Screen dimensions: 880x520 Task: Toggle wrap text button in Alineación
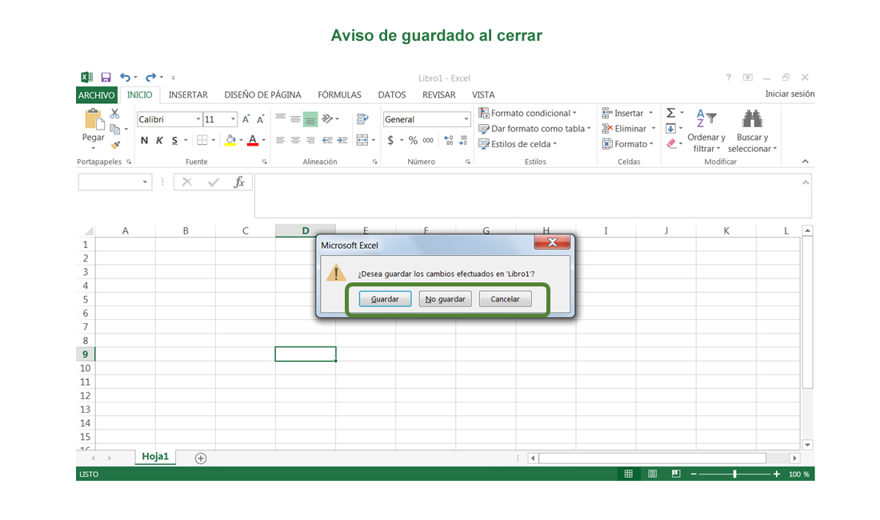click(362, 119)
